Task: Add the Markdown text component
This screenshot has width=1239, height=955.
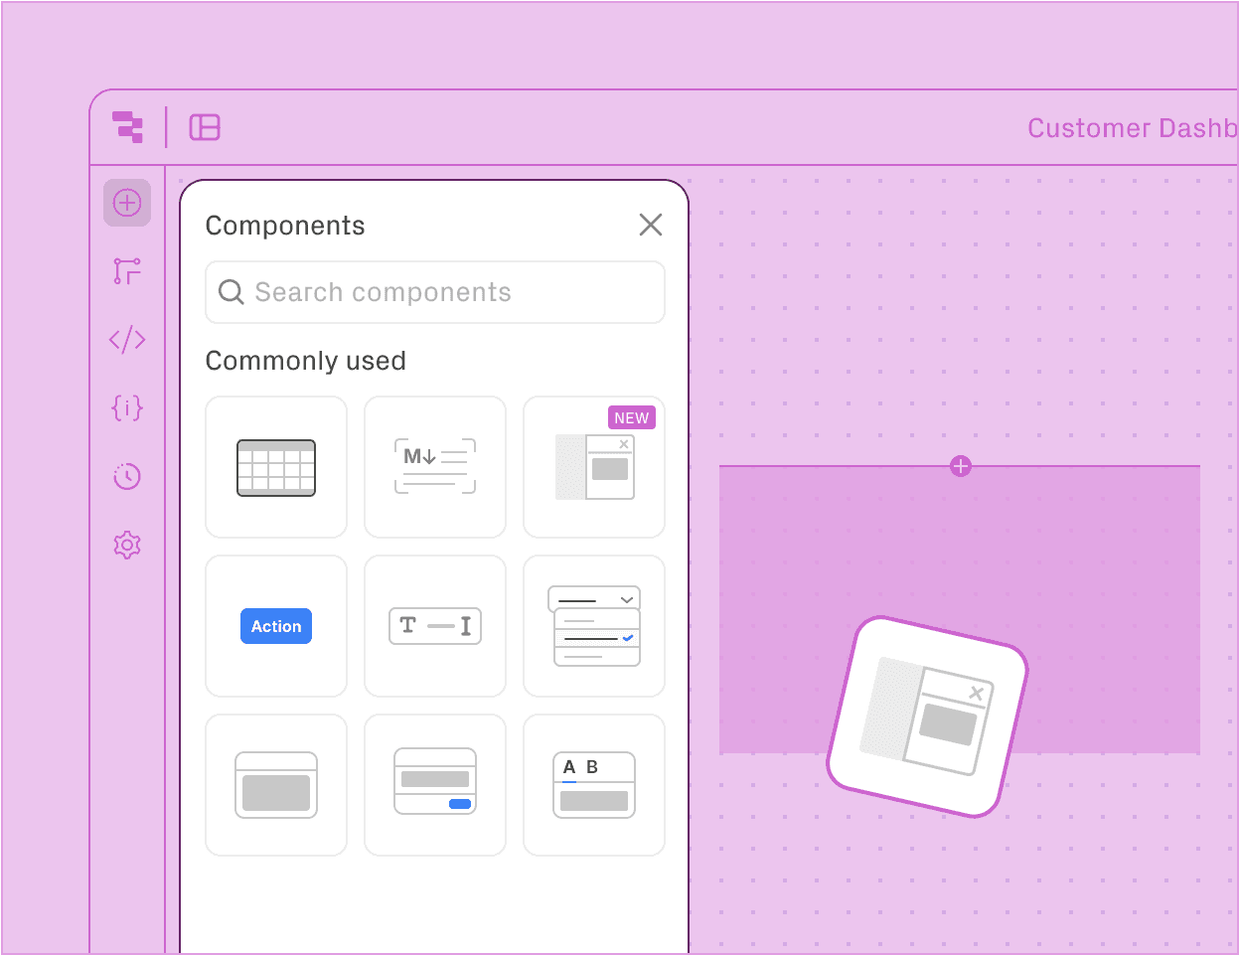Action: click(x=434, y=467)
